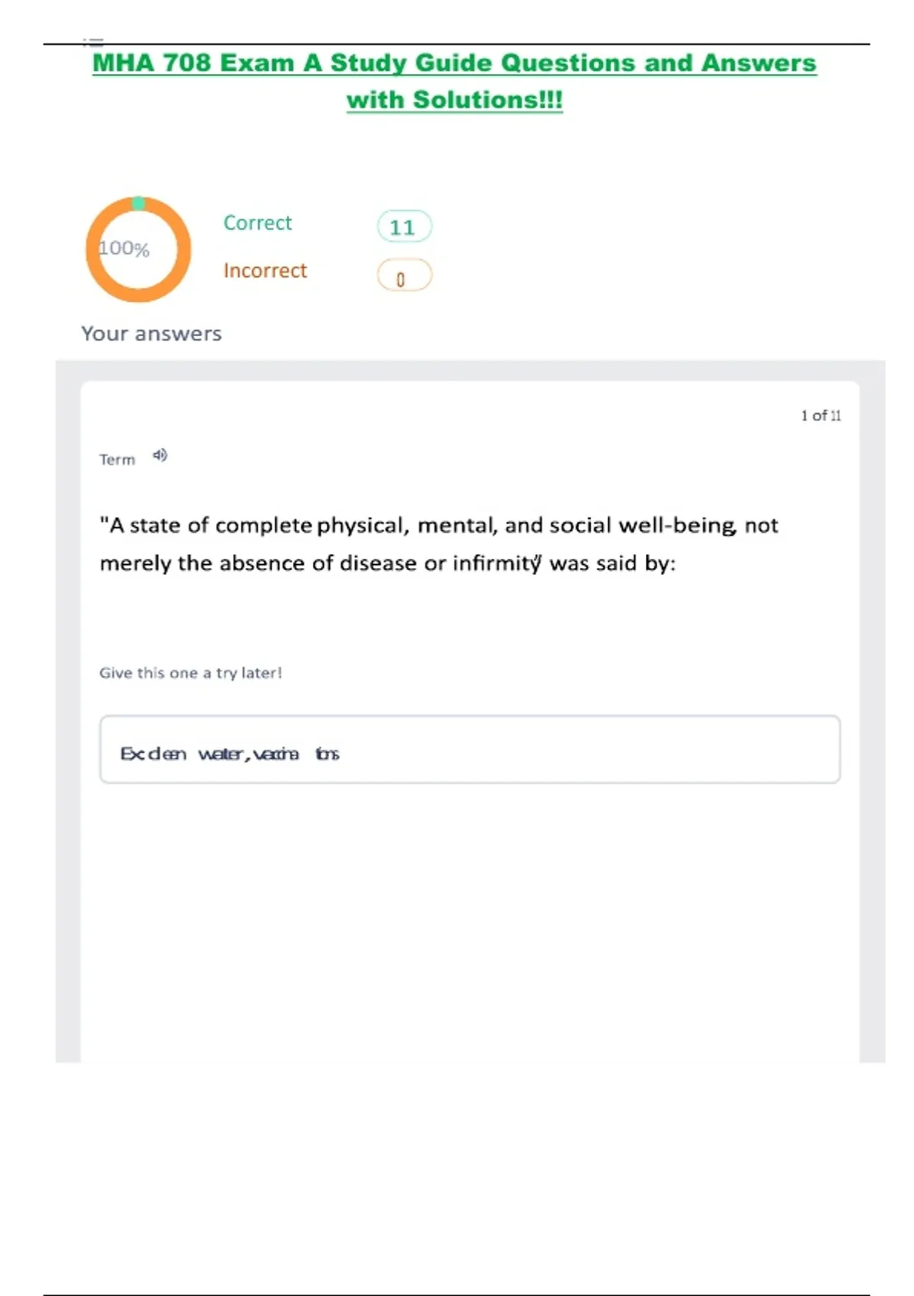Click the correct count badge showing 11
Viewport: 914px width, 1296px height.
(x=404, y=226)
